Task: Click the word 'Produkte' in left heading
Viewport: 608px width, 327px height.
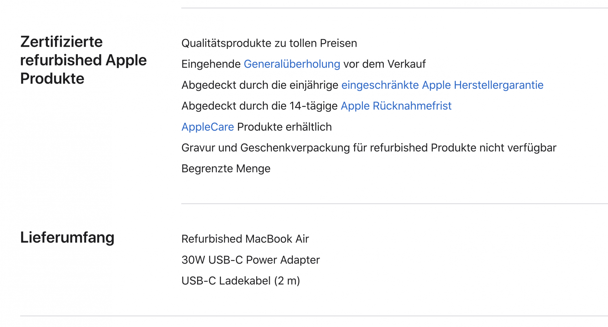Action: 52,79
